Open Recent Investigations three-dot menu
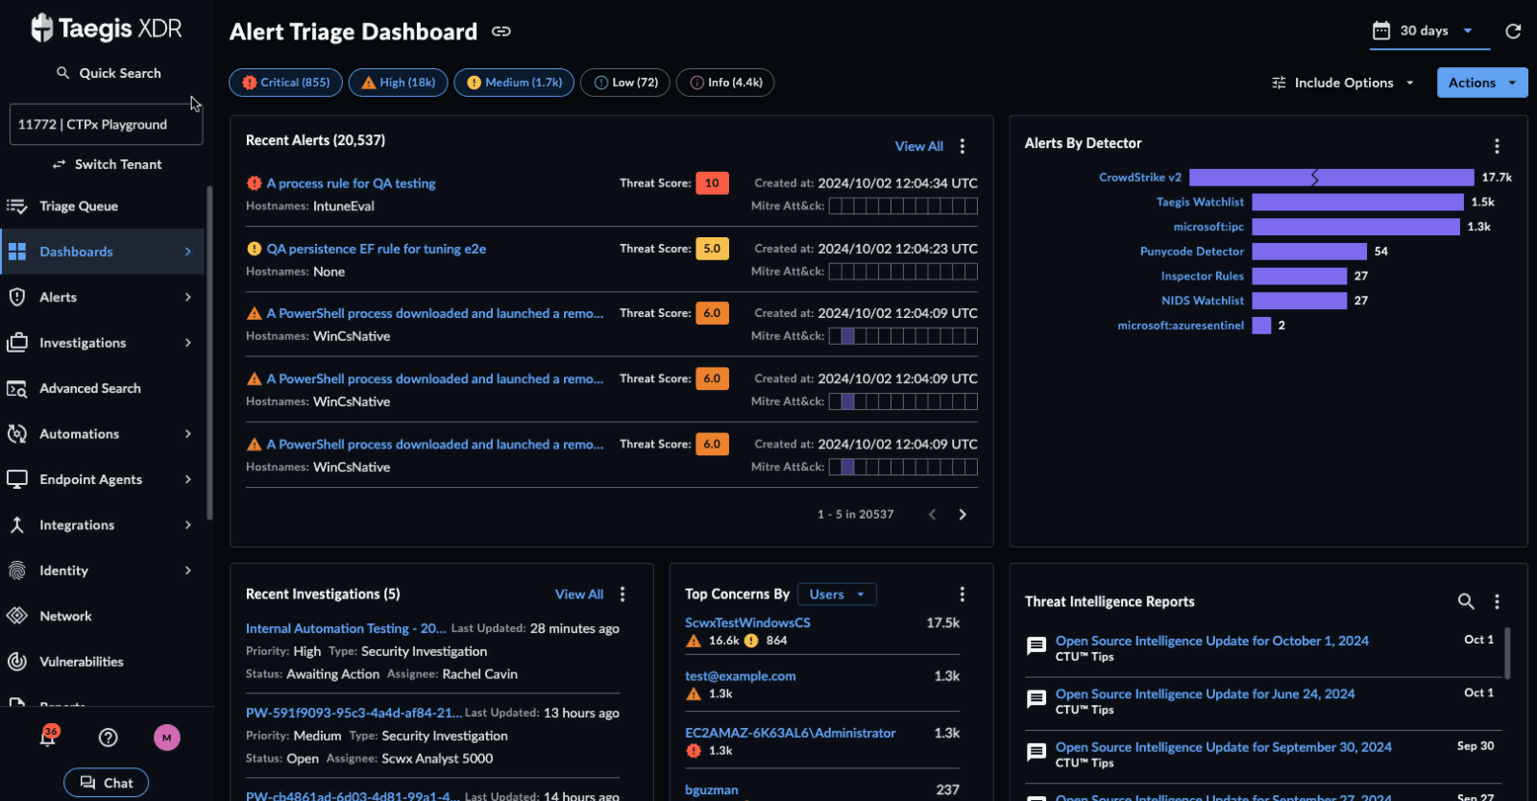The image size is (1537, 801). pos(622,595)
